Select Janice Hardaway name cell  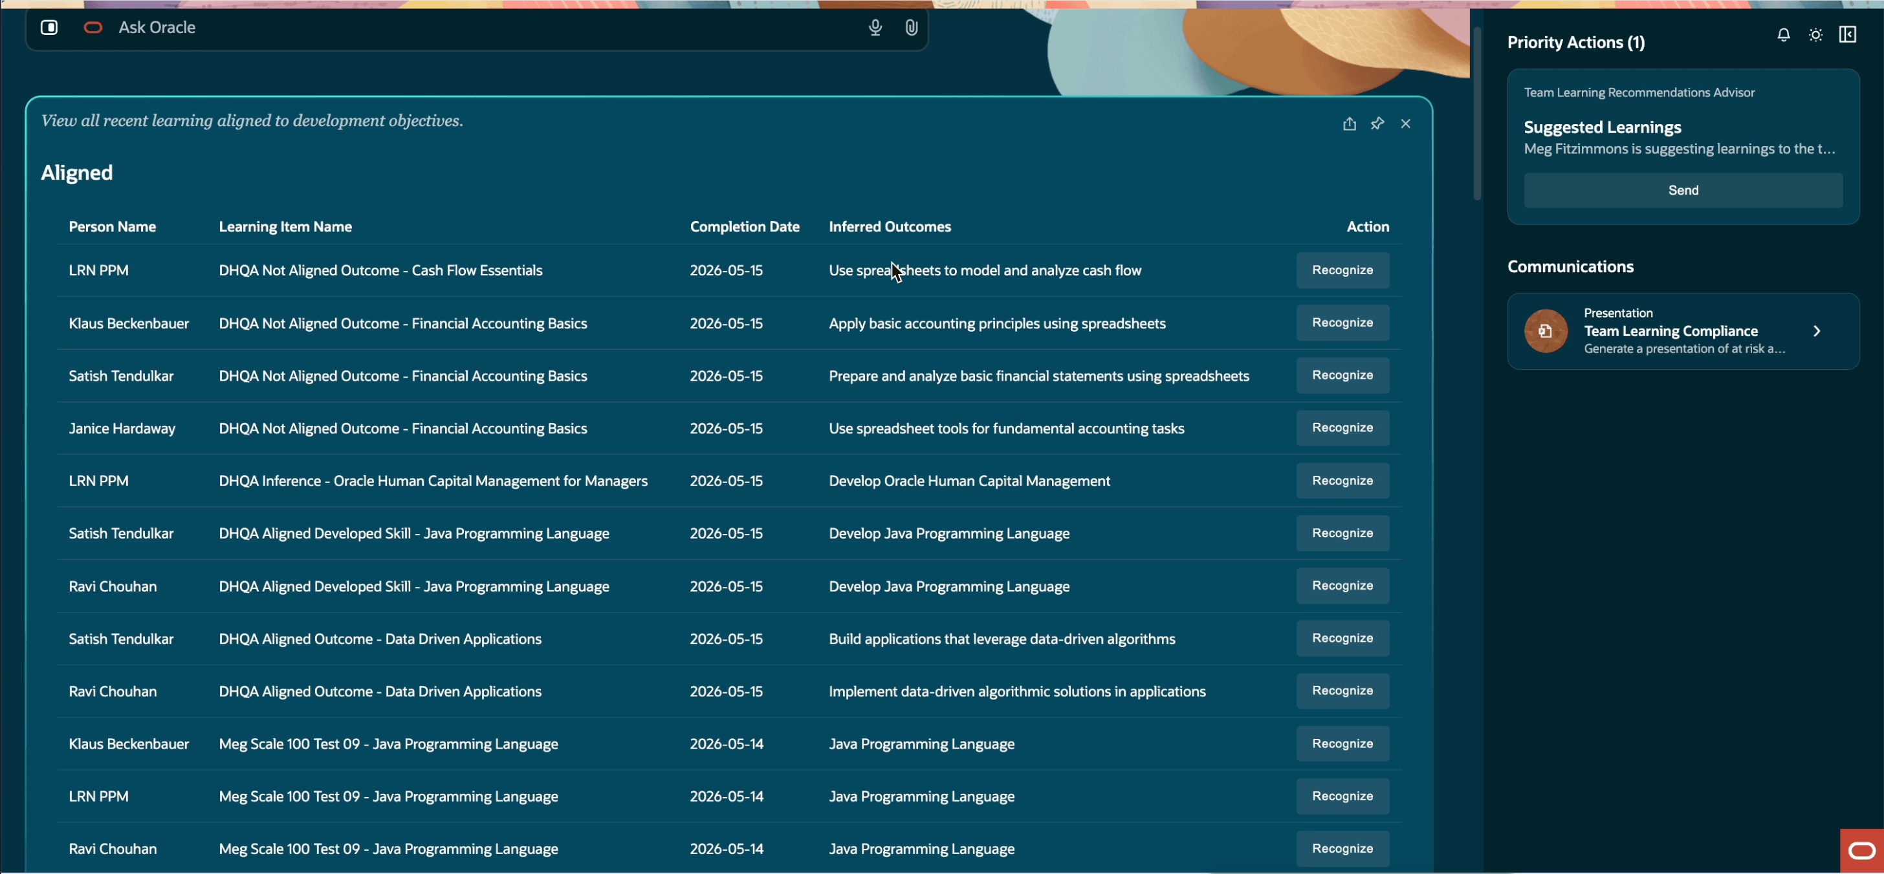122,428
